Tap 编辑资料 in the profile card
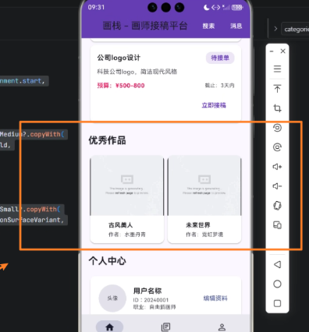309x332 pixels. tap(215, 298)
